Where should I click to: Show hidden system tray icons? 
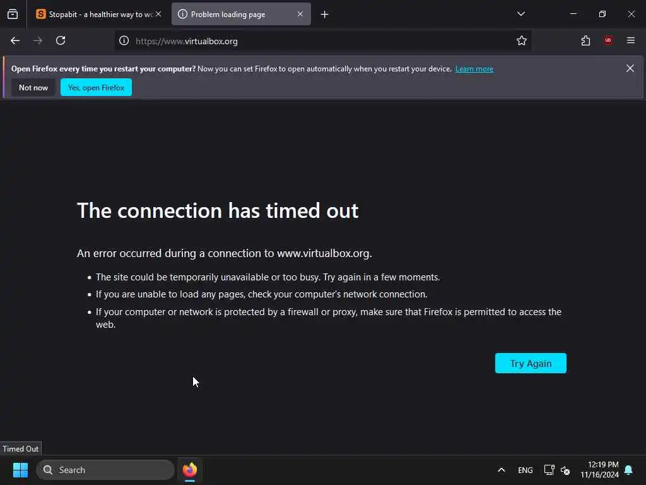(502, 470)
